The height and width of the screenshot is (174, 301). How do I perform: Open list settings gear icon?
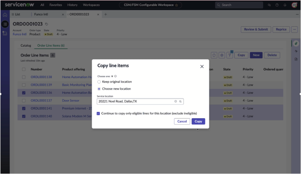(x=222, y=55)
